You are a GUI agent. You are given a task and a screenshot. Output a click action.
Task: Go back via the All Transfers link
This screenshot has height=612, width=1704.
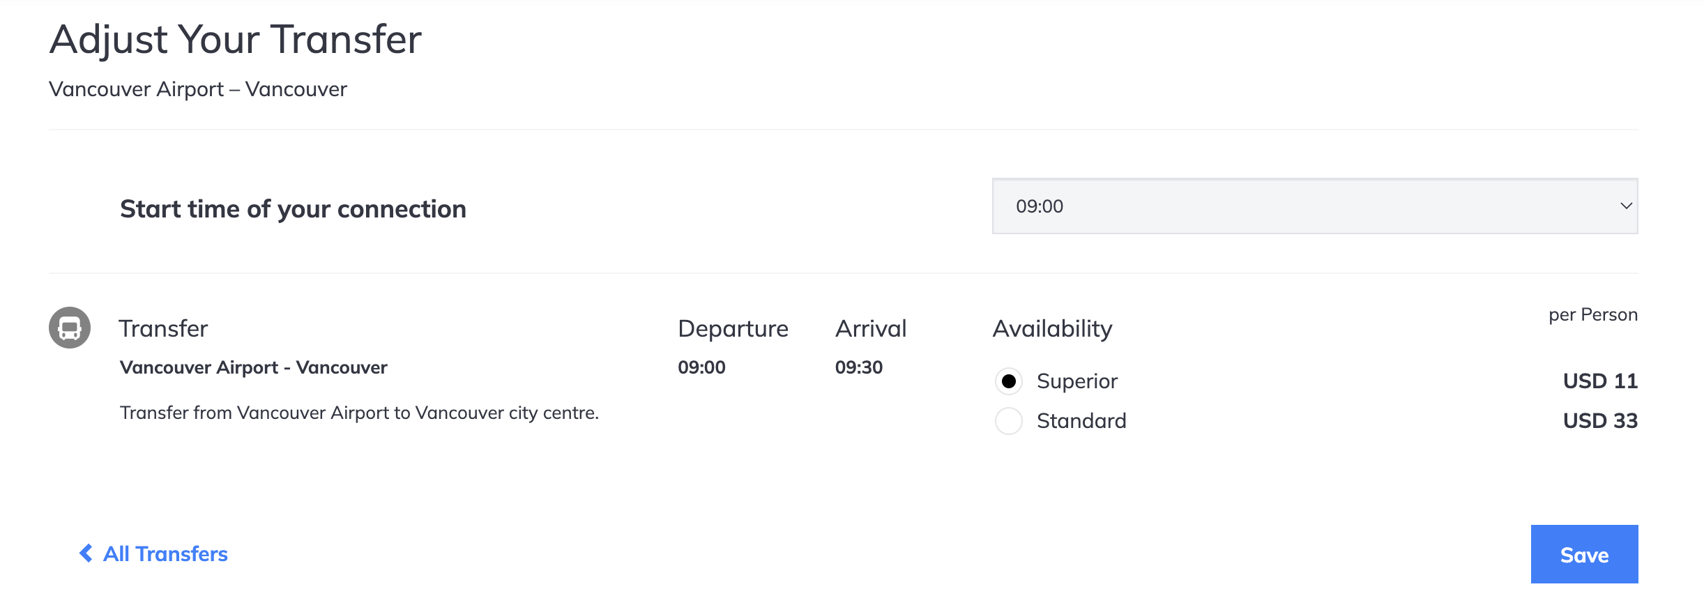click(x=165, y=553)
